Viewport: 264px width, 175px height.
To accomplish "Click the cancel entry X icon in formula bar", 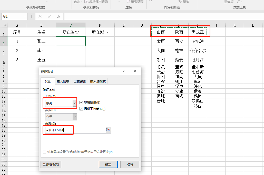I will coord(40,16).
